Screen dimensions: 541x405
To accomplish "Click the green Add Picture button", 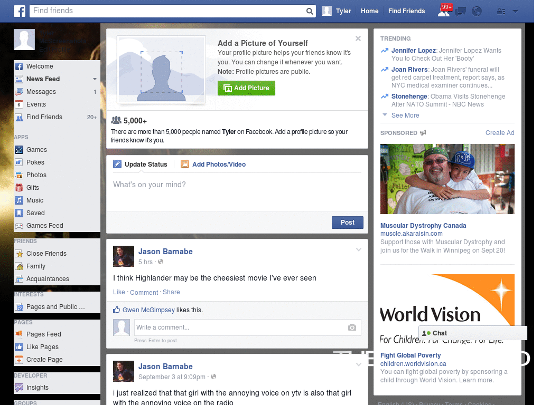I will [246, 88].
